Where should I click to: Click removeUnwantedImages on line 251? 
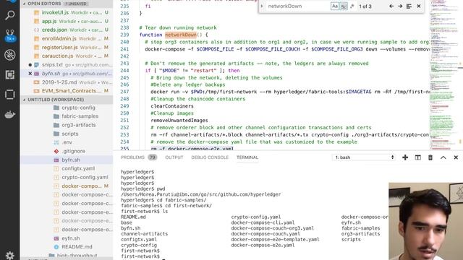[179, 121]
